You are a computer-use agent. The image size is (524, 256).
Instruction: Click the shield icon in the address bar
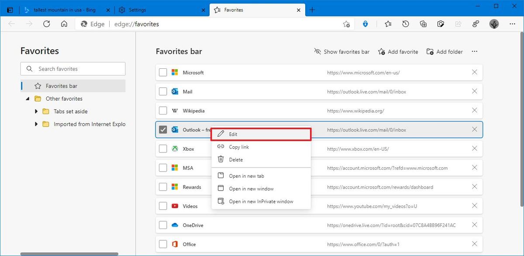point(365,24)
